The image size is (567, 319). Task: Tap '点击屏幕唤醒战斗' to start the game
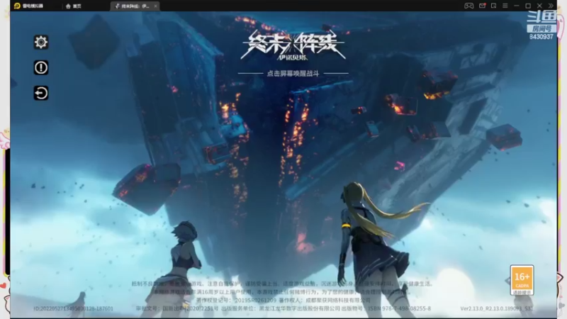293,74
